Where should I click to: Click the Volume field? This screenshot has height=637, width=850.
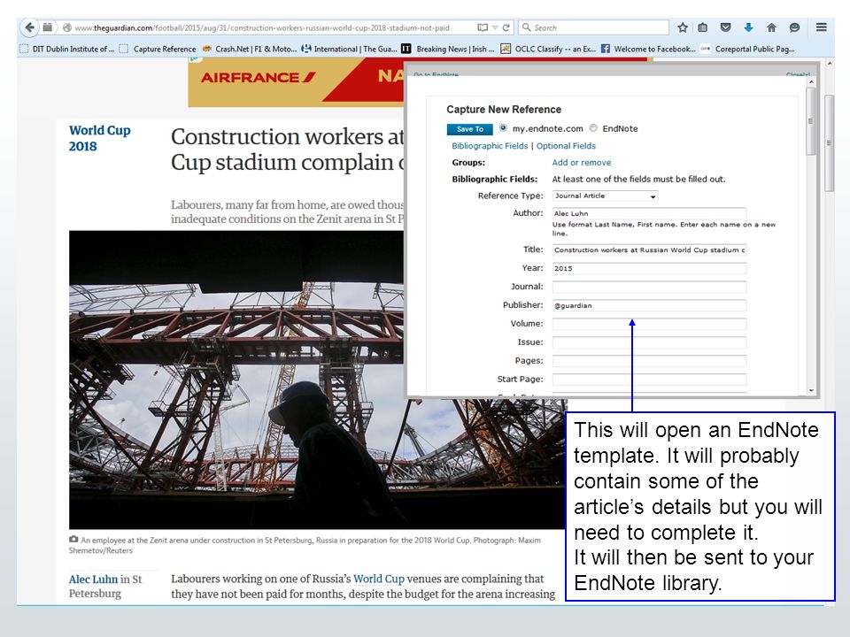[649, 324]
